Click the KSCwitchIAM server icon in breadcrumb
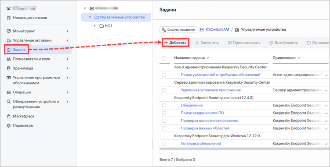The width and height of the screenshot is (330, 167). [x=202, y=30]
